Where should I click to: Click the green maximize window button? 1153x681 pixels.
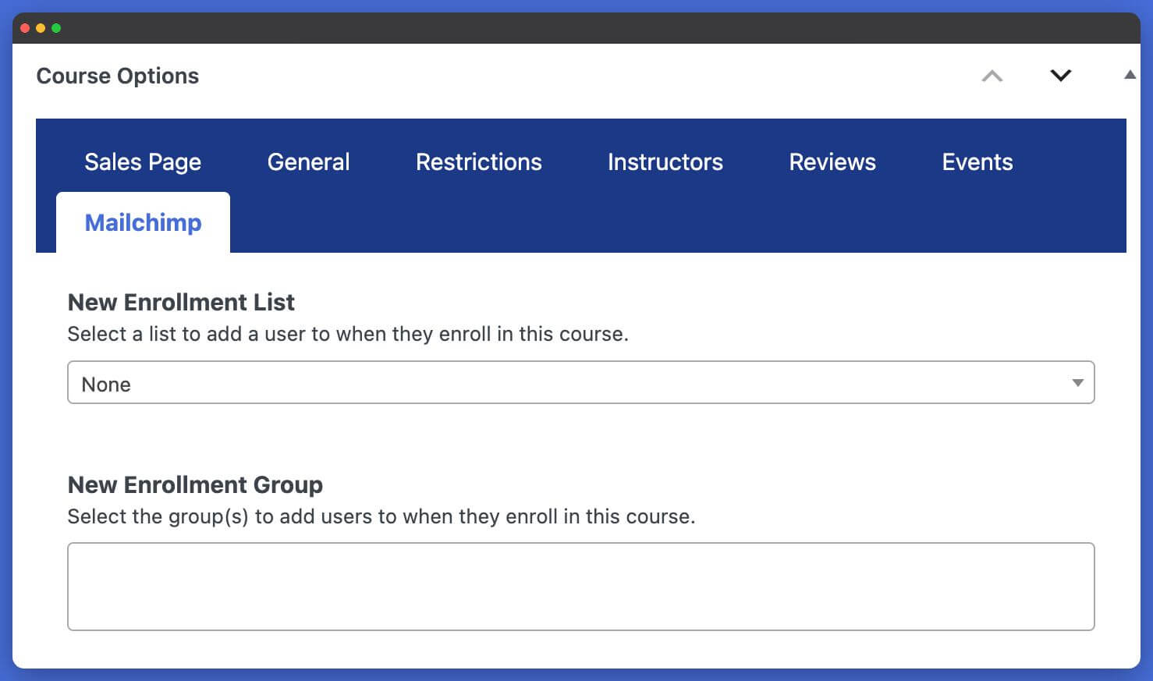pos(56,28)
